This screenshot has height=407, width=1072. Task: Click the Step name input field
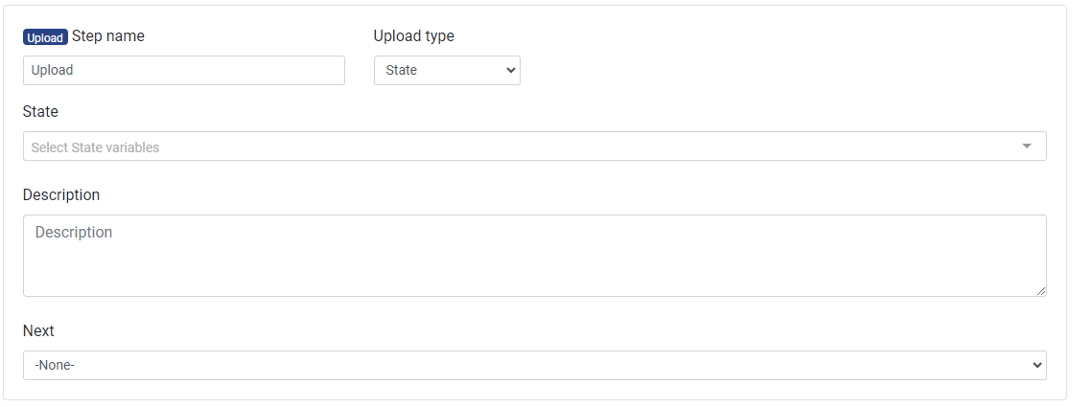click(183, 70)
